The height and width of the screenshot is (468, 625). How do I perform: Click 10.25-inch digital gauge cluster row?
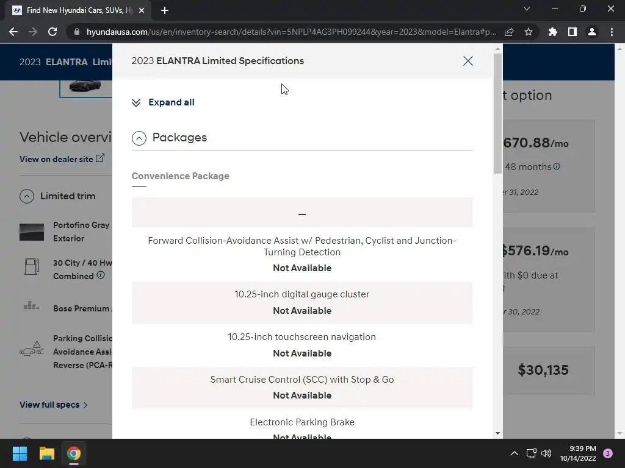pos(302,303)
